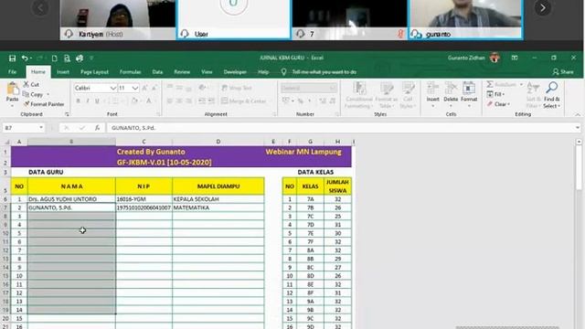Increase font size with A-up icon
Screen dimensions: 585x329
coord(144,88)
